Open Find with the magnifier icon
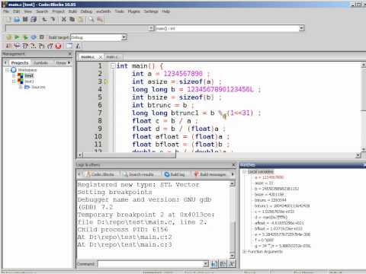This screenshot has height=274, width=366. click(91, 19)
